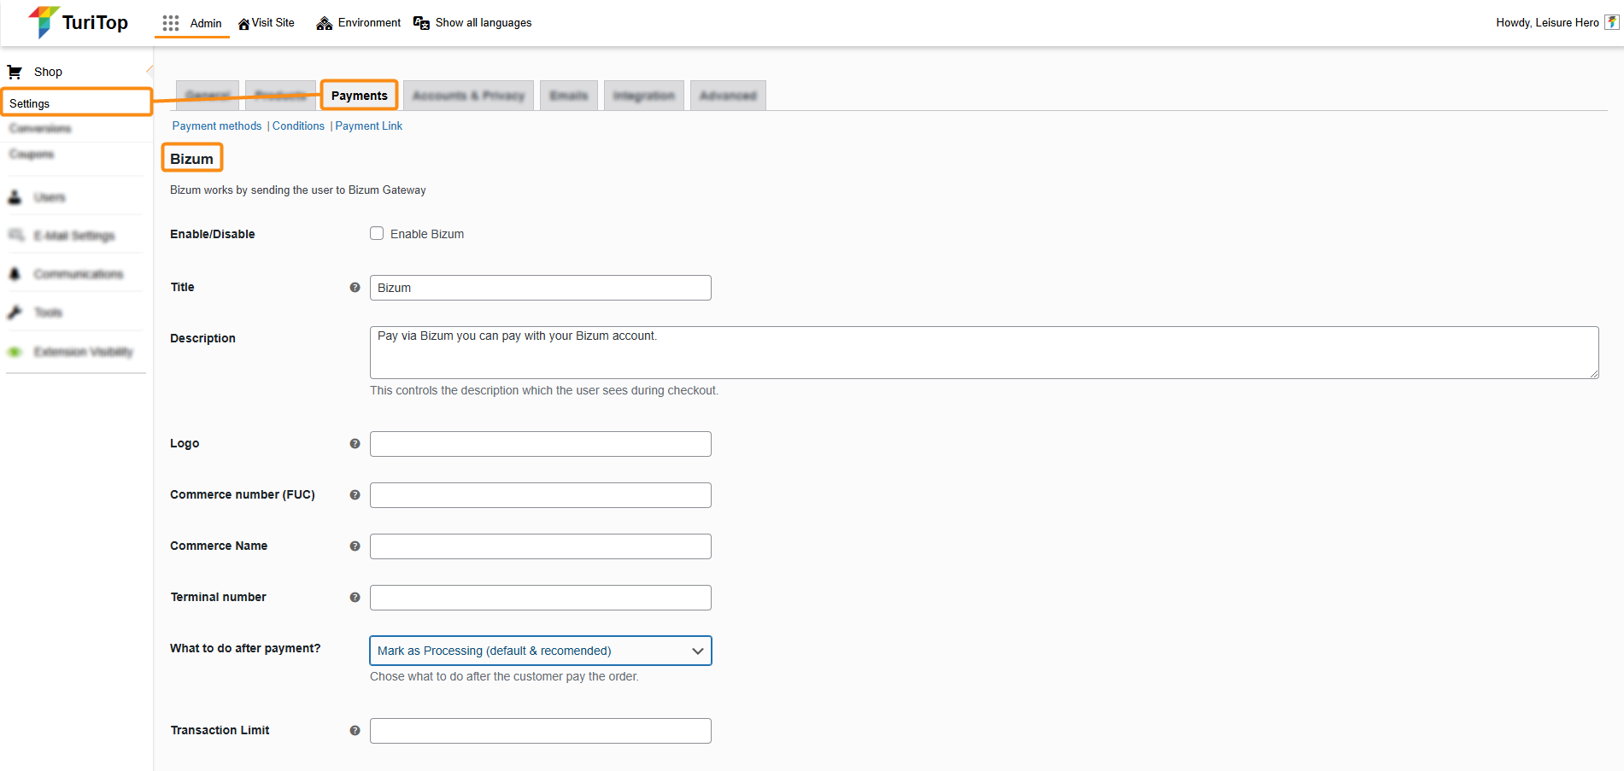Viewport: 1624px width, 771px height.
Task: Tick the Enable Bizum checkbox
Action: coord(377,234)
